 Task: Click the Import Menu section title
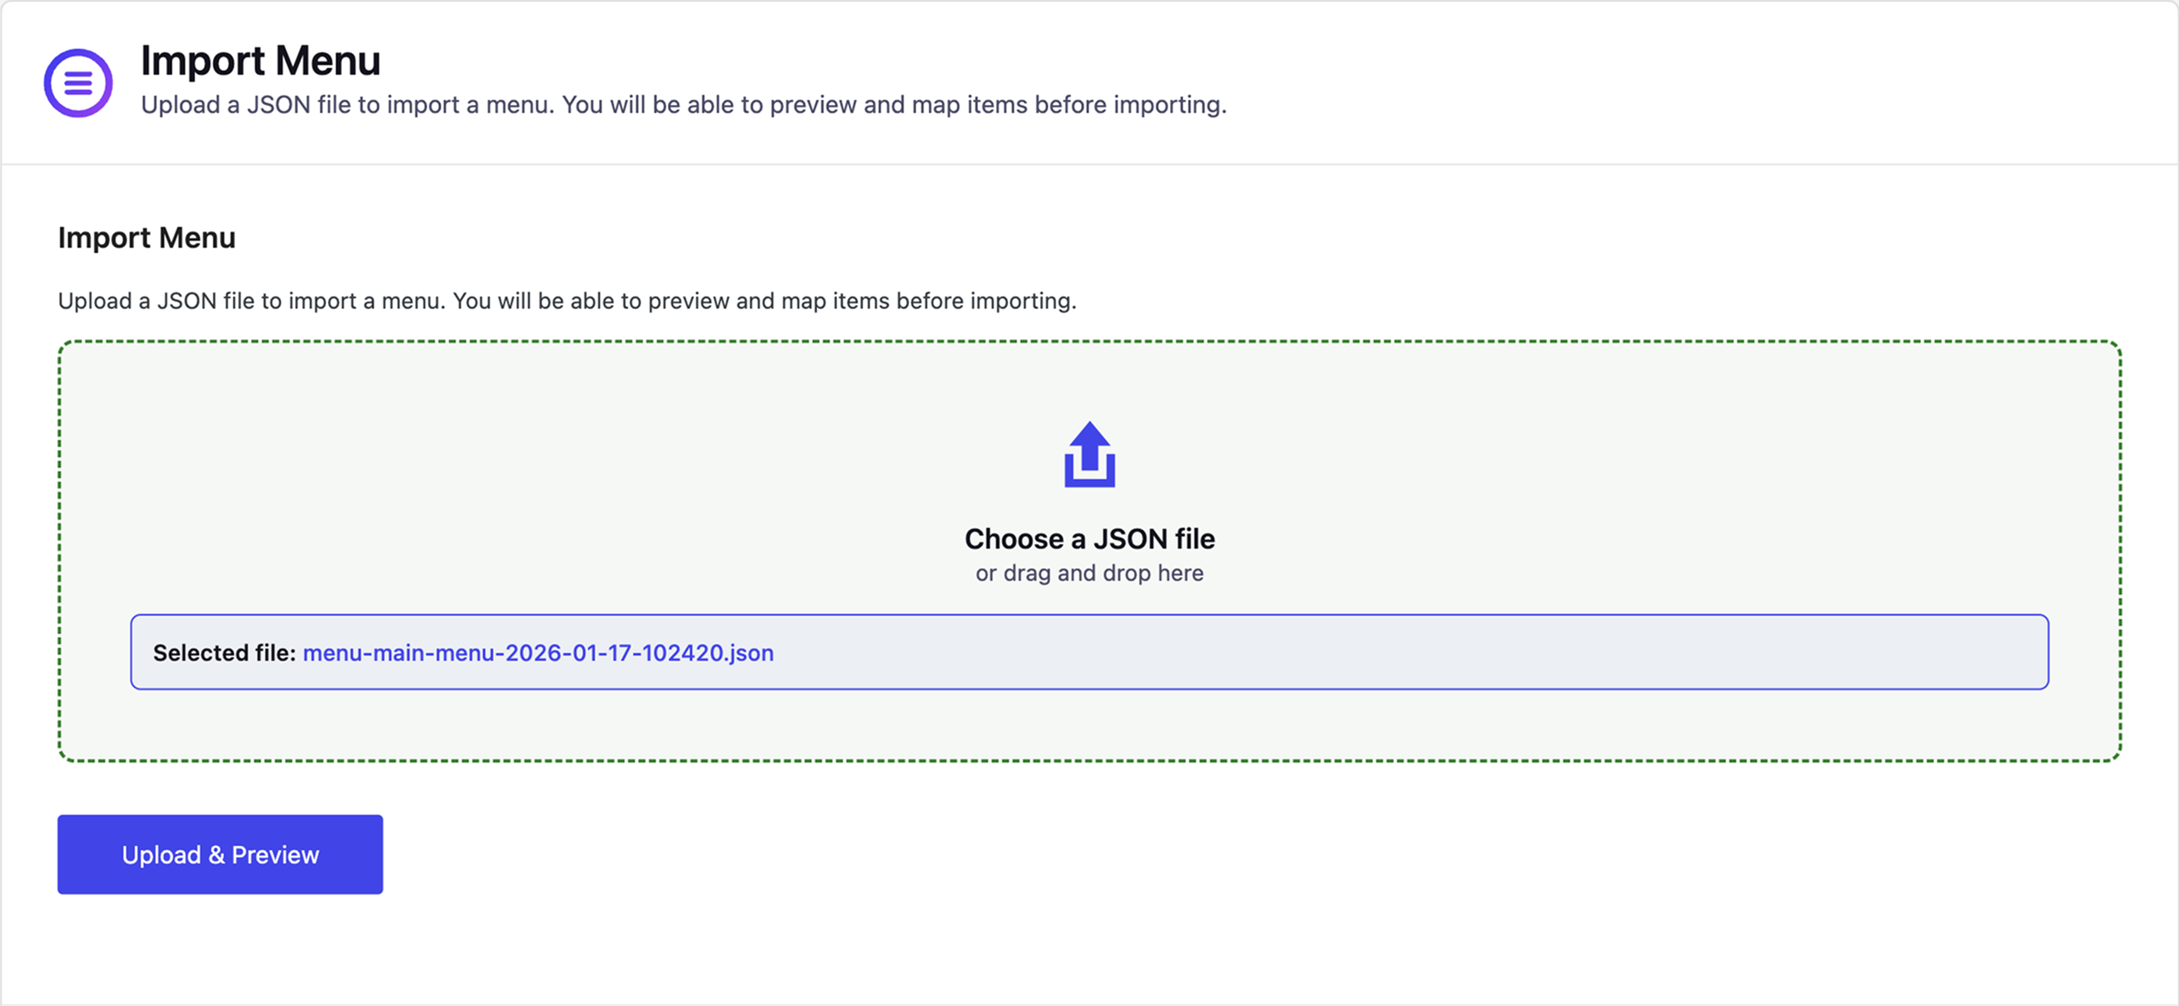coord(146,237)
